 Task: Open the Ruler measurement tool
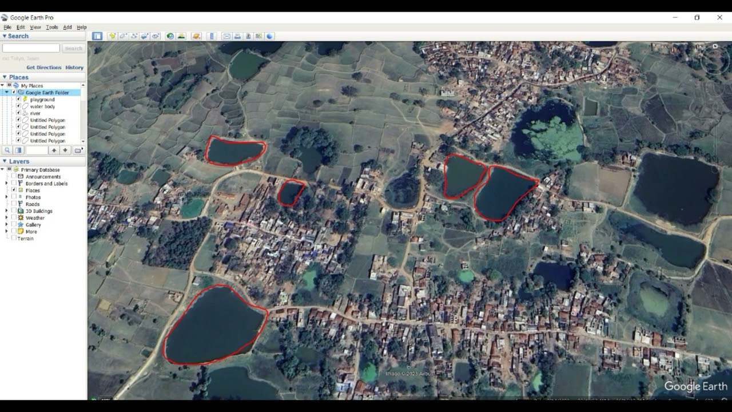(212, 36)
